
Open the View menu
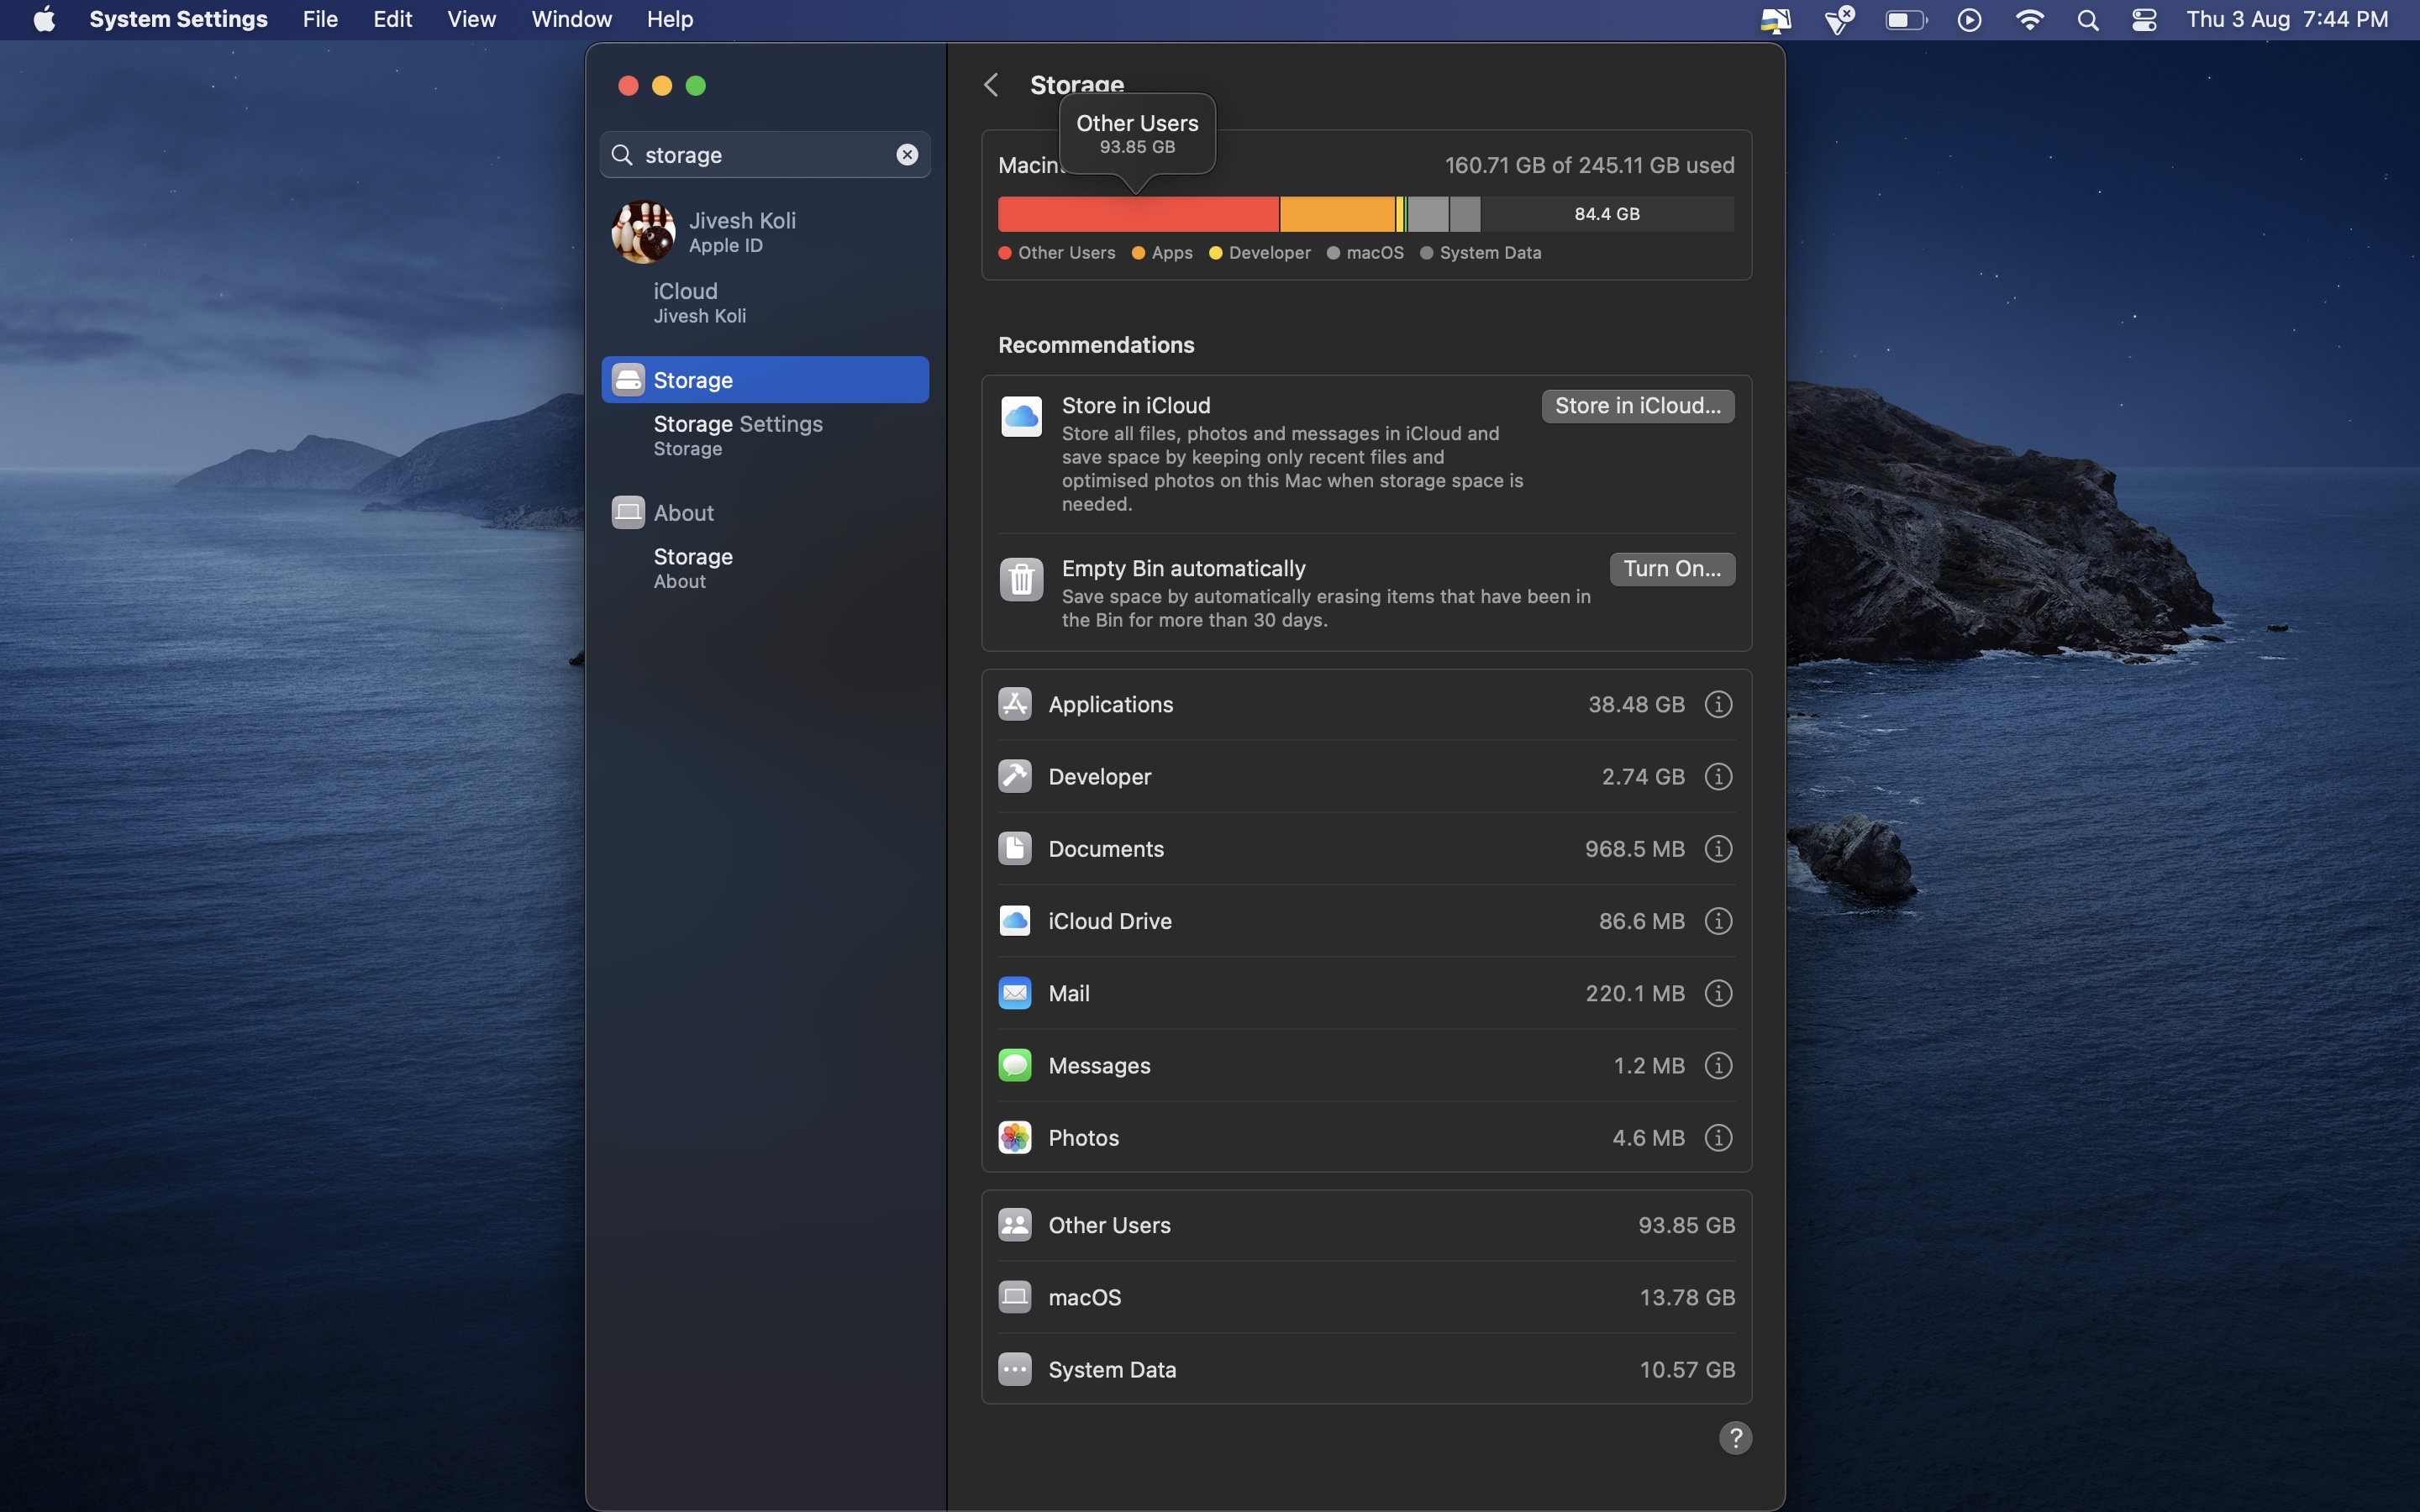(x=471, y=19)
